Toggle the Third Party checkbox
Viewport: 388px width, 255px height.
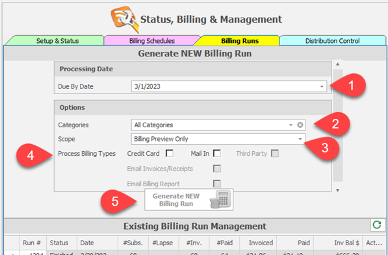(x=275, y=153)
